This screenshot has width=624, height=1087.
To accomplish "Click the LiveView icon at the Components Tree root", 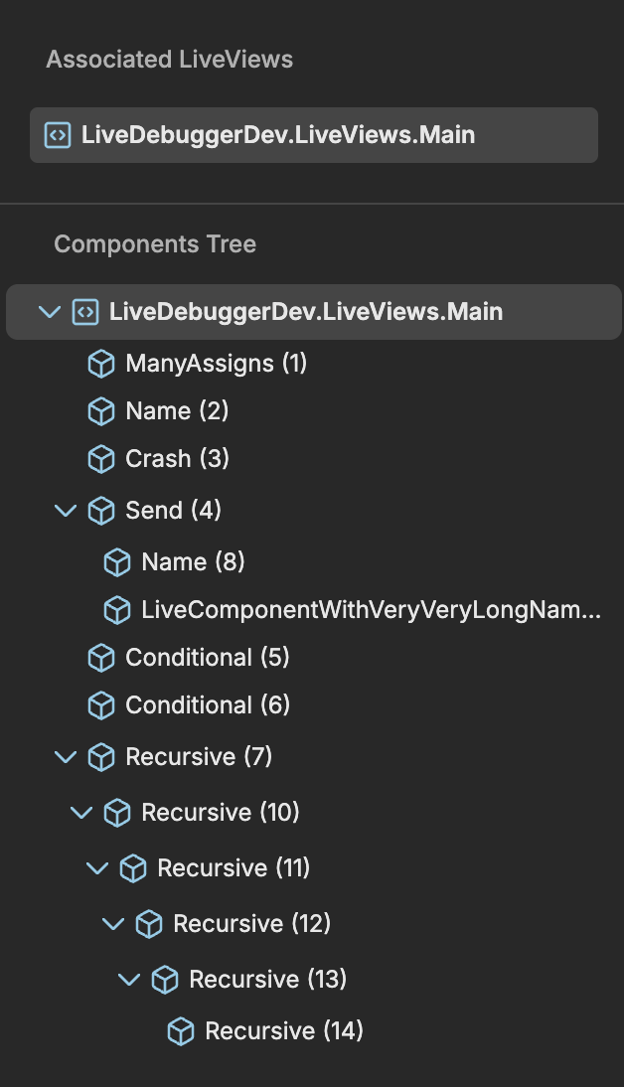I will tap(85, 312).
